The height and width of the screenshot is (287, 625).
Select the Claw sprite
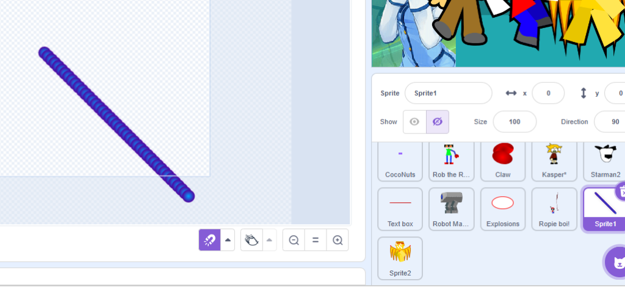pyautogui.click(x=502, y=160)
